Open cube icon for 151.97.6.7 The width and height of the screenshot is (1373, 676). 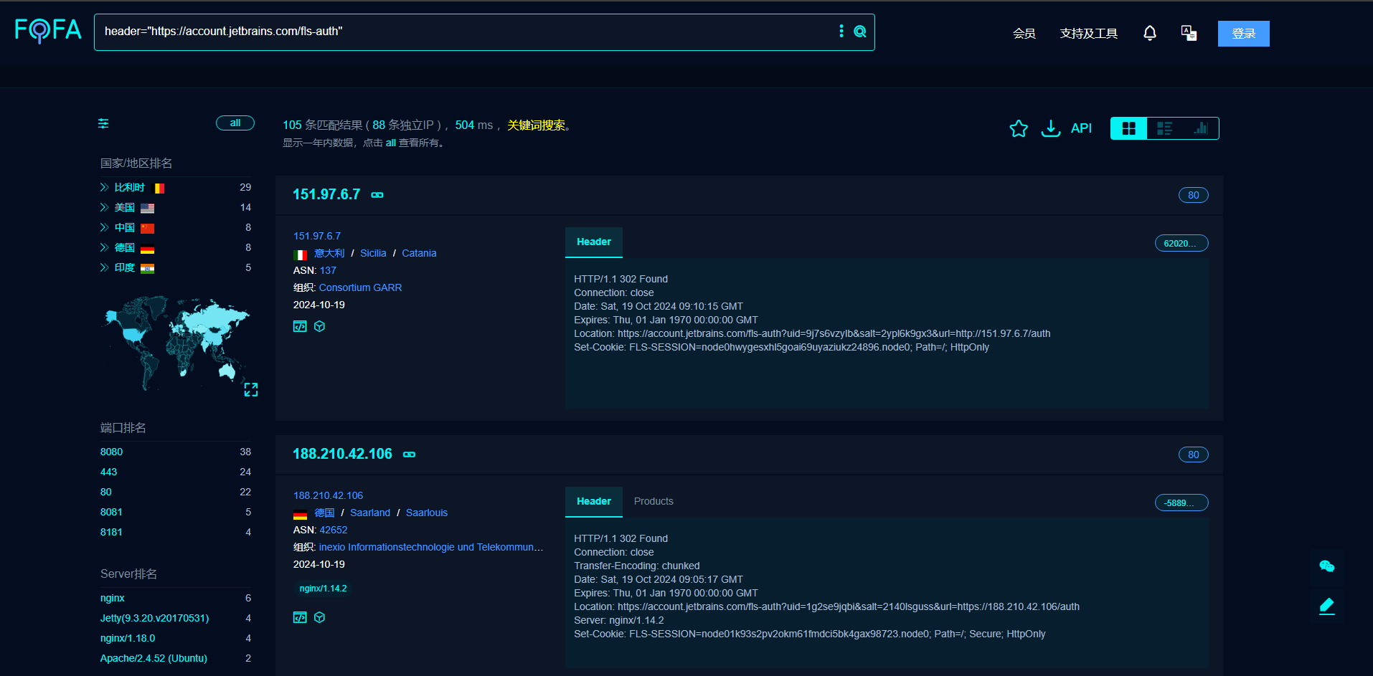pyautogui.click(x=320, y=326)
